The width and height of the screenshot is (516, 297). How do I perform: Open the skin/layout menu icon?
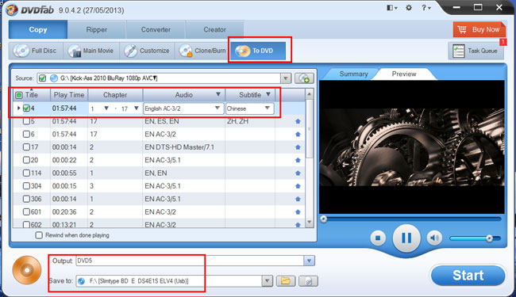pos(391,8)
